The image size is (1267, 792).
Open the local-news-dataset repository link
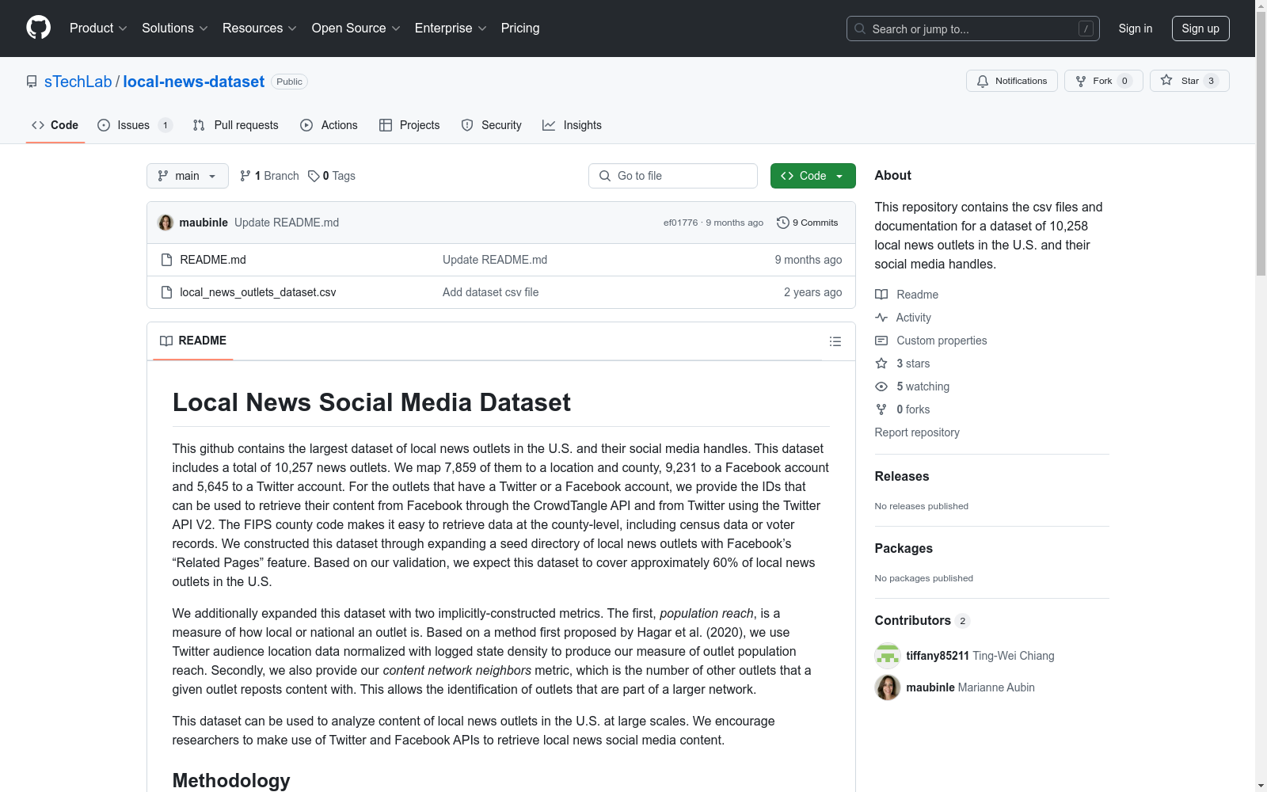click(194, 82)
